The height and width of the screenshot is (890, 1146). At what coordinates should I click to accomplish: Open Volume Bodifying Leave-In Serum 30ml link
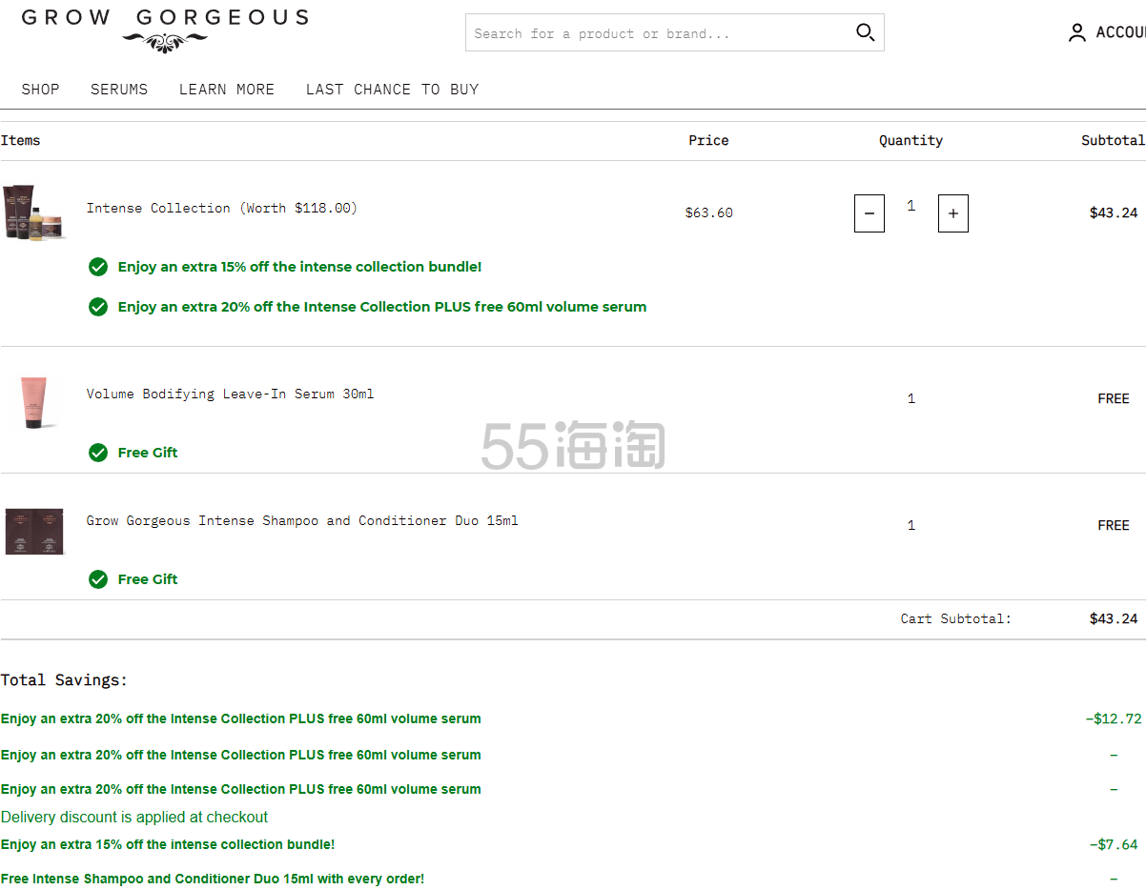coord(230,394)
